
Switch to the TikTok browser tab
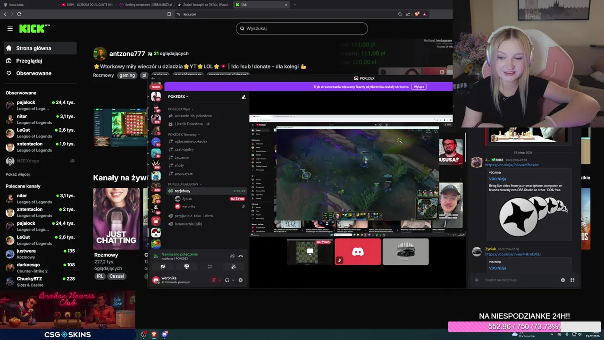point(203,5)
